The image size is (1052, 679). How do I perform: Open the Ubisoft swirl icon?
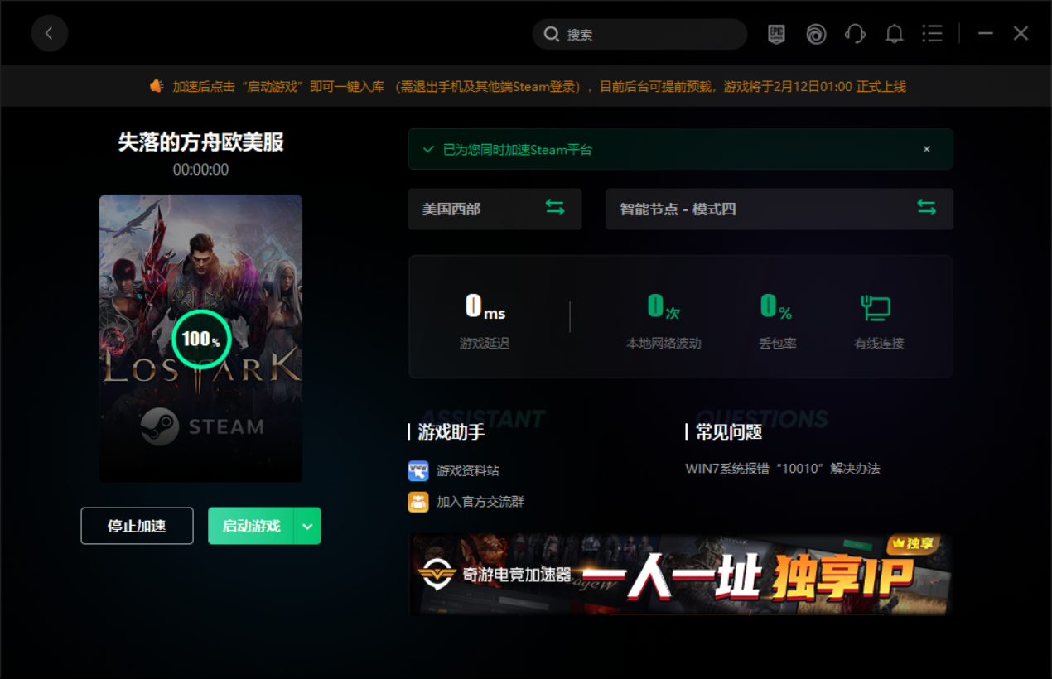point(816,34)
